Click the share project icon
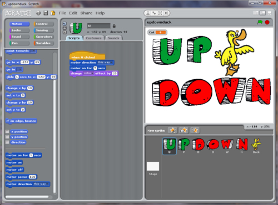278x205 pixels. [x=53, y=13]
